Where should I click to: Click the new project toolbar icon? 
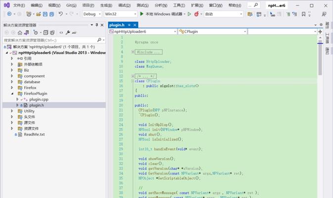coord(29,14)
